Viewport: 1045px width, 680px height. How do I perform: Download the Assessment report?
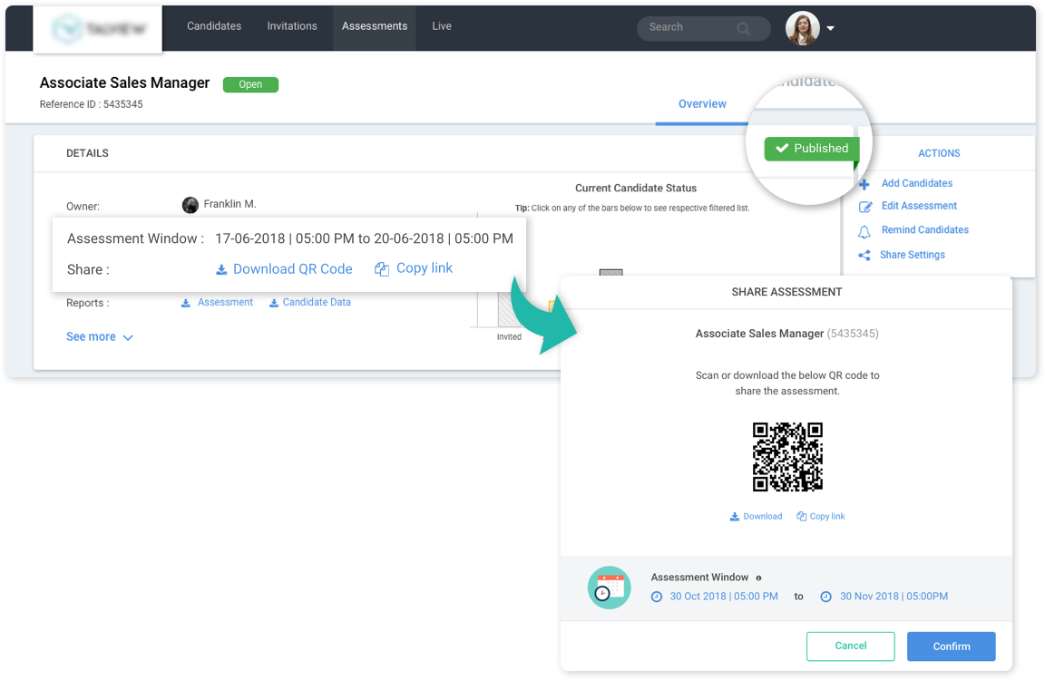pyautogui.click(x=225, y=302)
